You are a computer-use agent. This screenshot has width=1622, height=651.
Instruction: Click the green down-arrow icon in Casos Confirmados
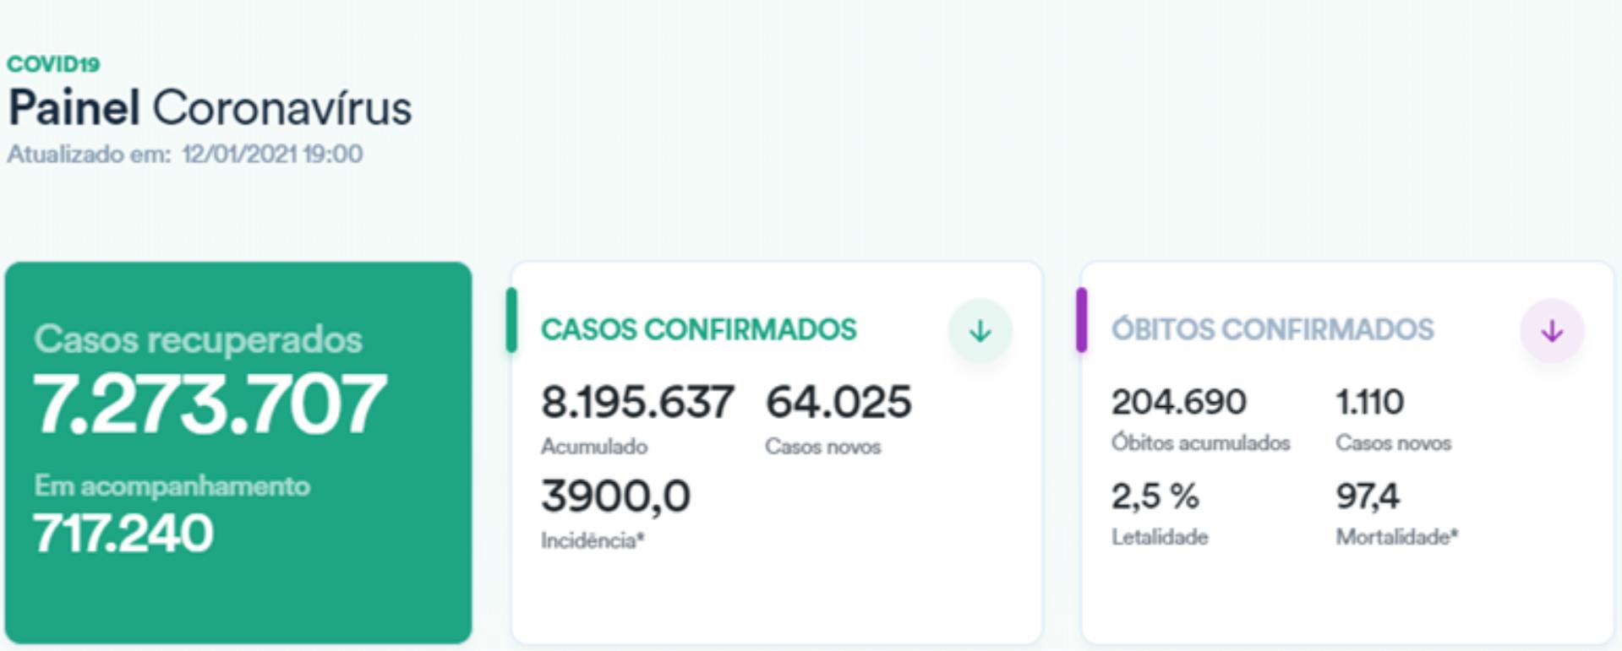[980, 331]
